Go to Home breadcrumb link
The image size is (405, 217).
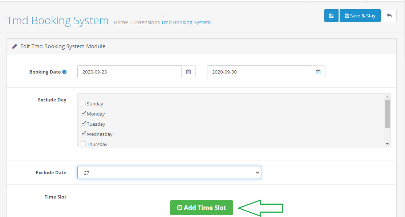pos(121,22)
